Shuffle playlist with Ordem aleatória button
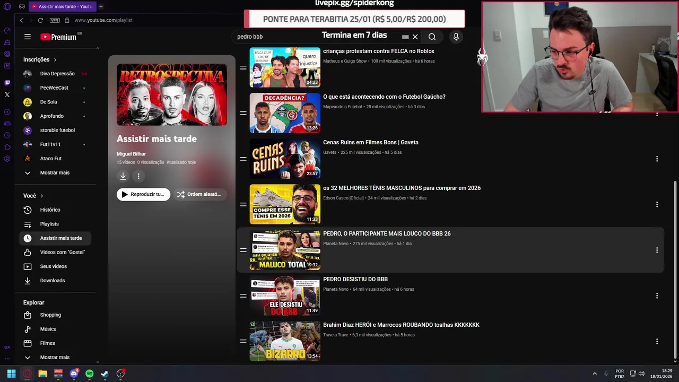Image resolution: width=679 pixels, height=382 pixels. click(x=200, y=194)
